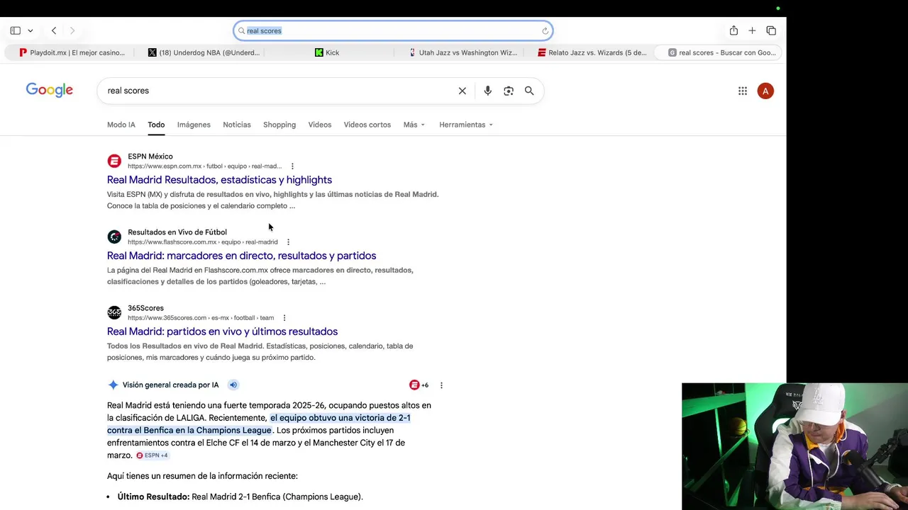Click the Safari address bar
Viewport: 908px width, 510px height.
(393, 30)
